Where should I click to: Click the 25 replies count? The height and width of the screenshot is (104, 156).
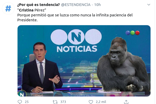[27, 102]
